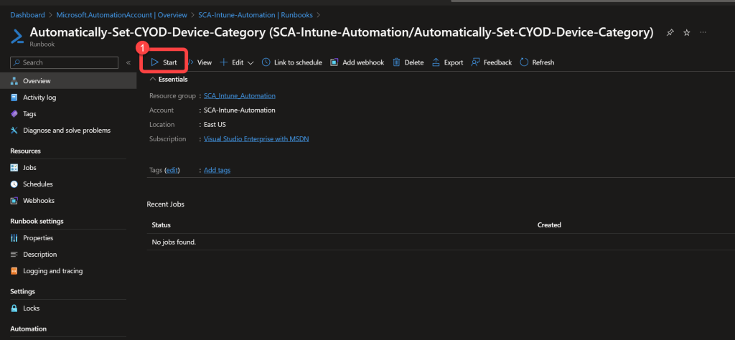This screenshot has height=340, width=735.
Task: Click the Delete trash icon
Action: (396, 62)
